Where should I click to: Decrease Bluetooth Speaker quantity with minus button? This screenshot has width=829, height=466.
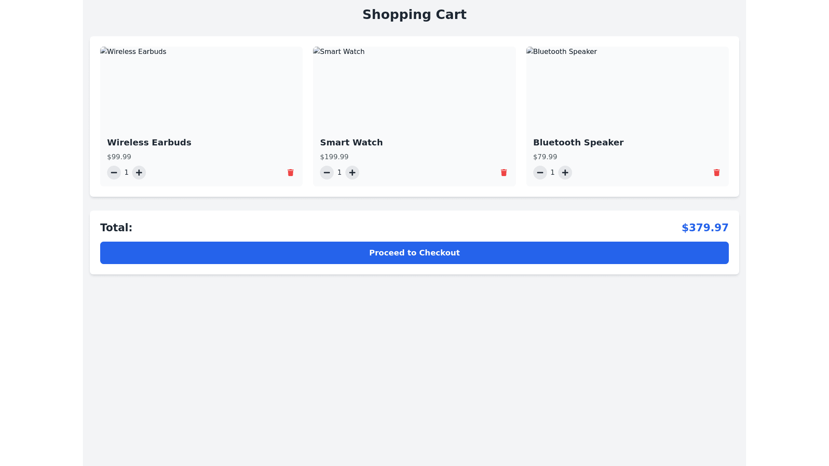[540, 173]
